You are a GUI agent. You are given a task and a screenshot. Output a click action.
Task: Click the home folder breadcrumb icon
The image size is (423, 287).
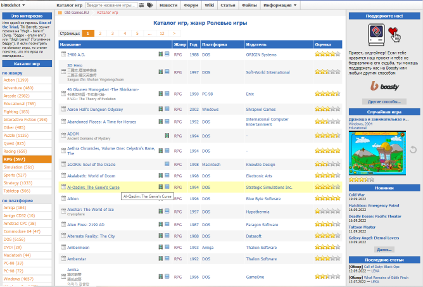60,13
